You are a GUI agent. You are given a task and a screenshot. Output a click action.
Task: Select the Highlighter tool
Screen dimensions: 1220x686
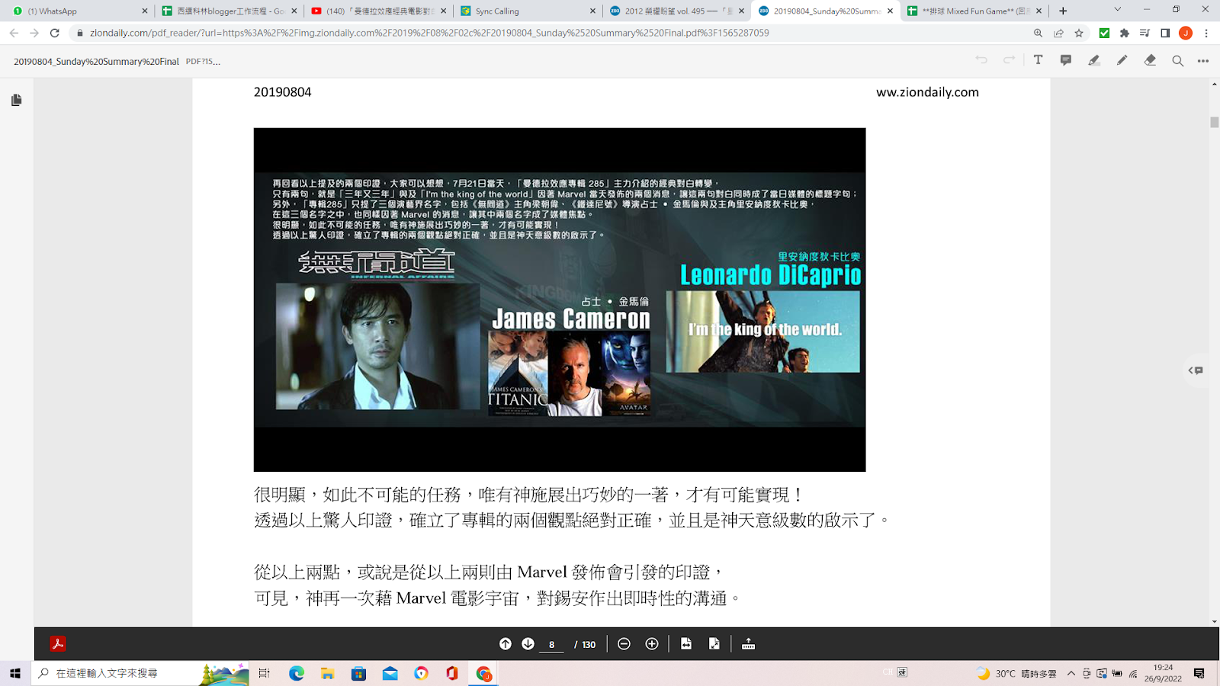(1094, 60)
